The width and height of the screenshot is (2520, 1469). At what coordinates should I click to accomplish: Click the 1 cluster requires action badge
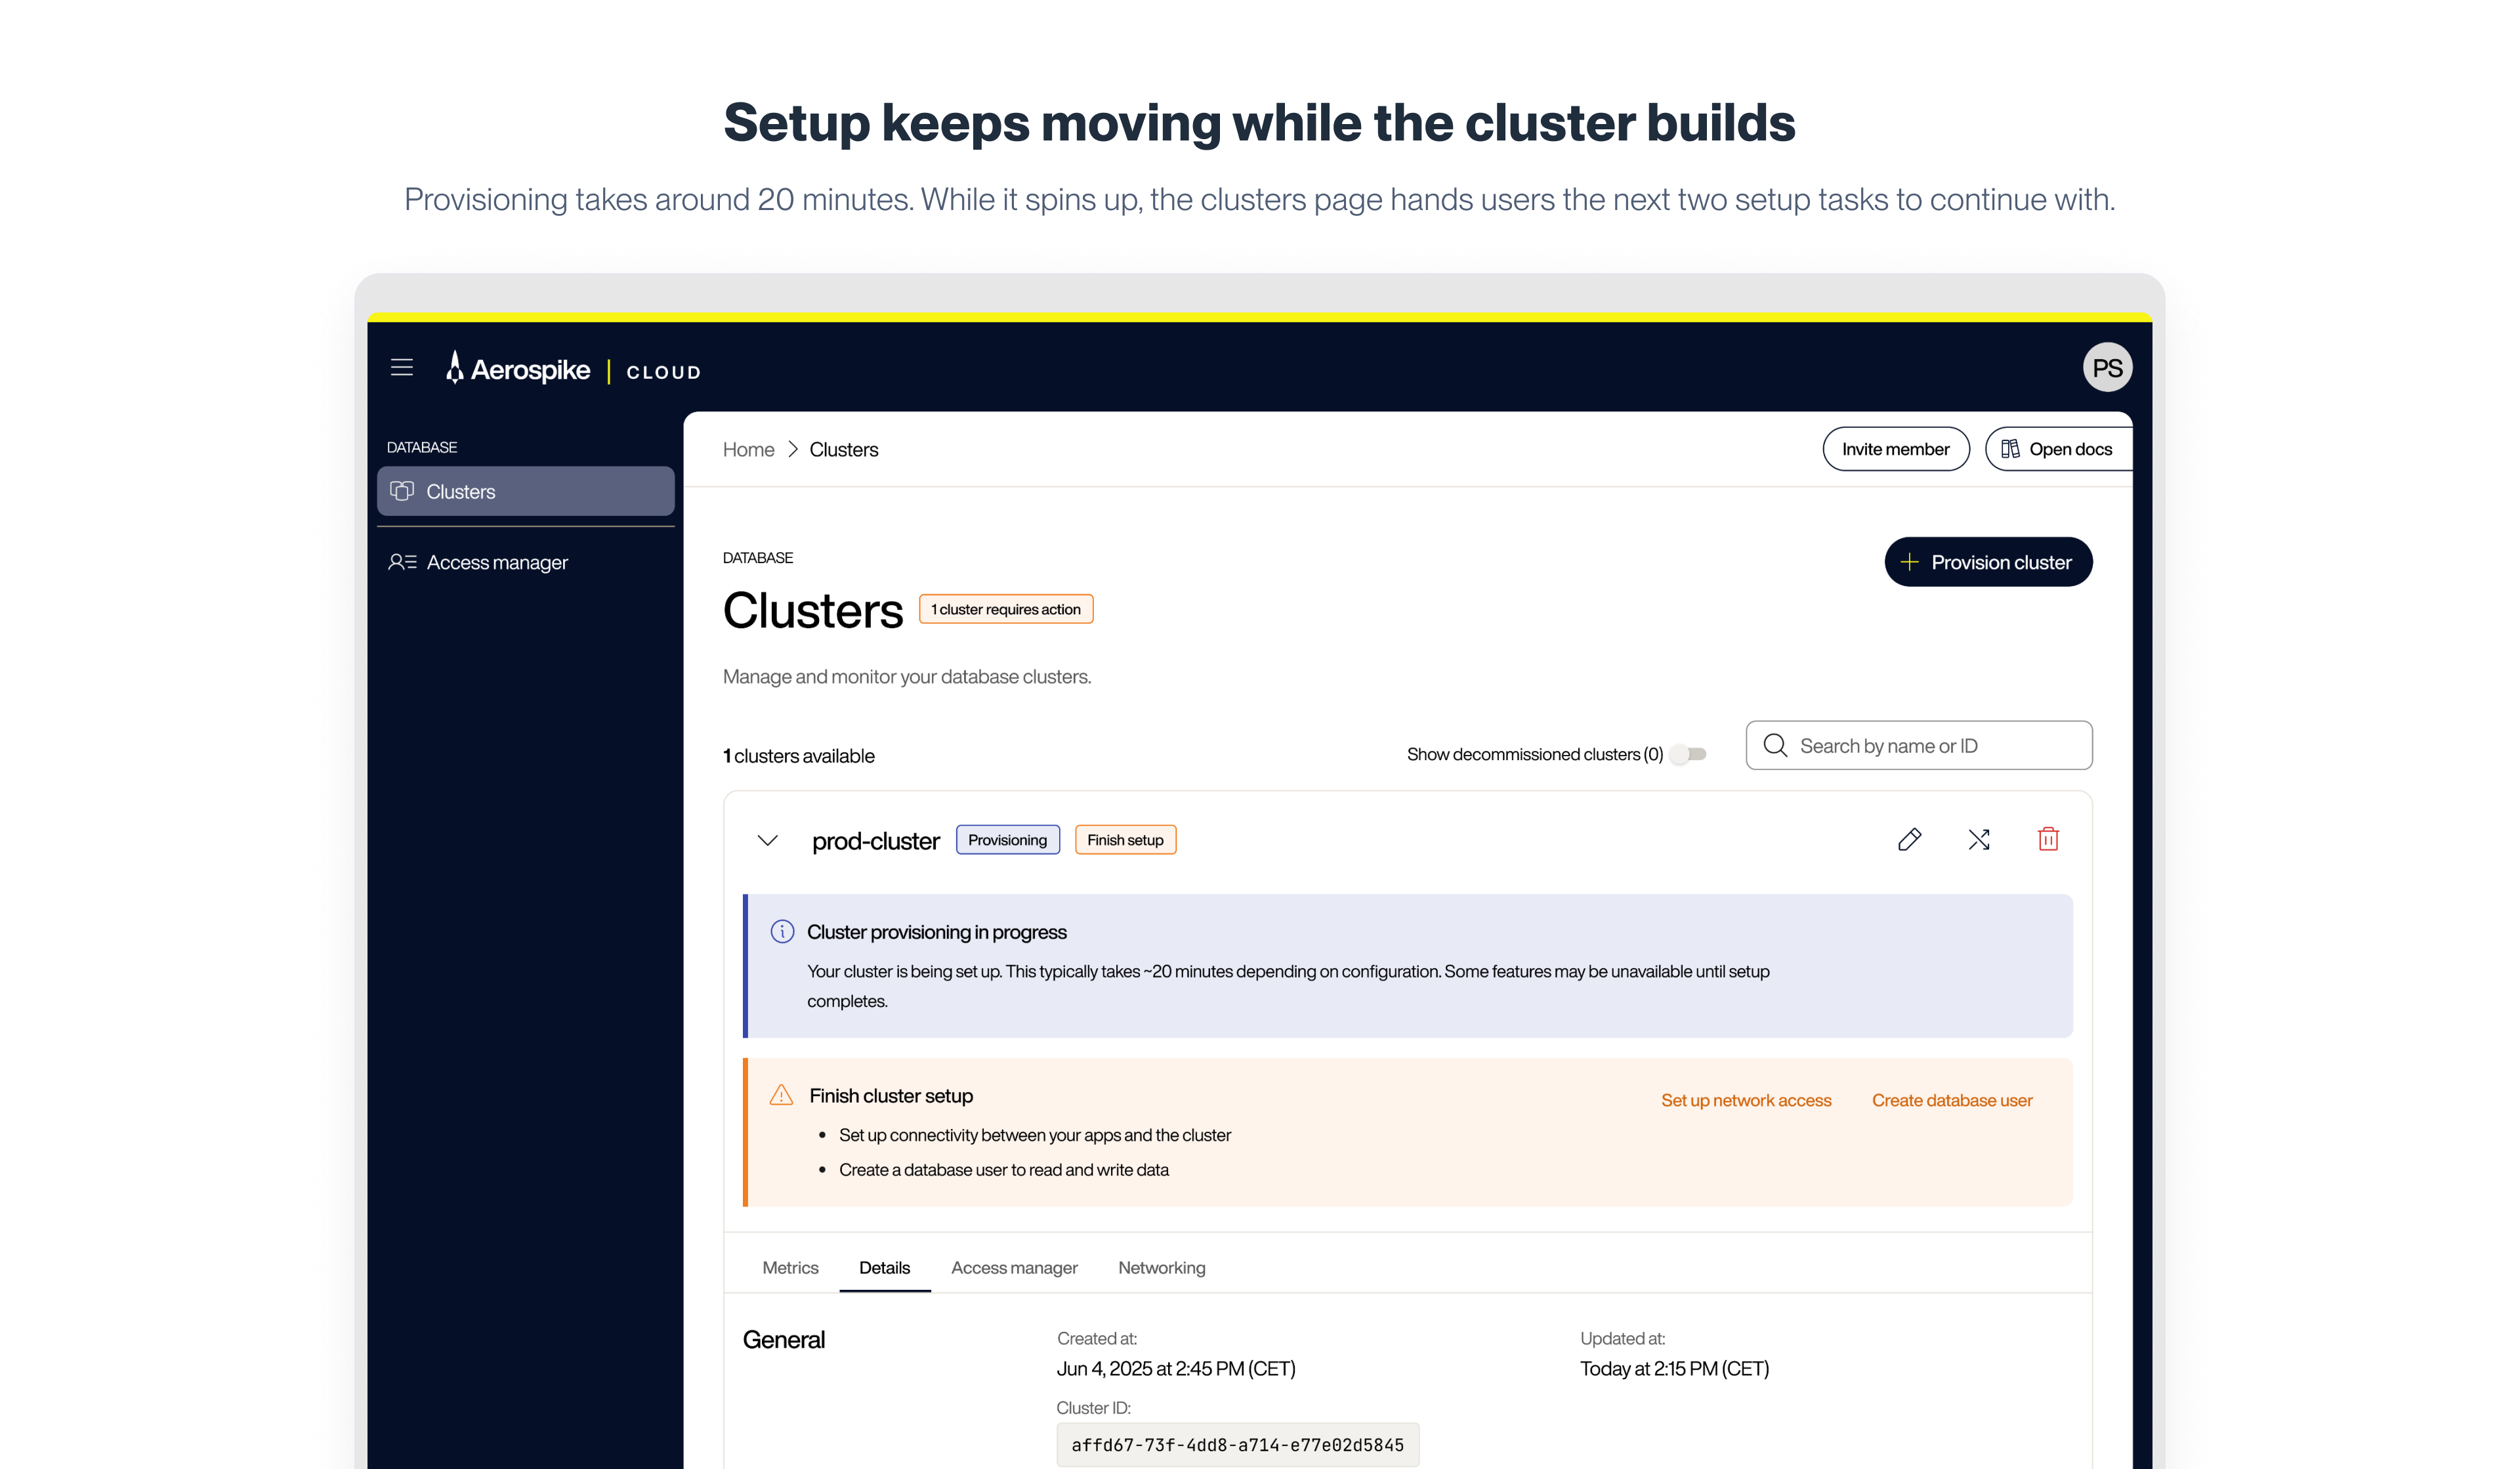tap(1006, 609)
